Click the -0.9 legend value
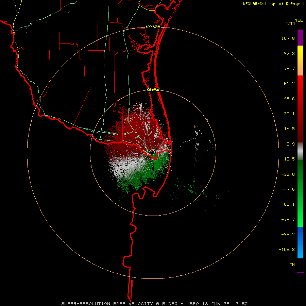The width and height of the screenshot is (306, 306). point(289,144)
